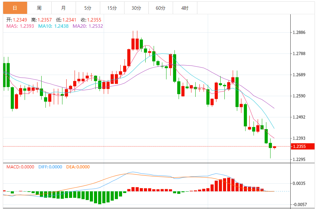Screen dimensions: 317x209
Task: Open the 5分 chart tab
Action: [x=88, y=8]
